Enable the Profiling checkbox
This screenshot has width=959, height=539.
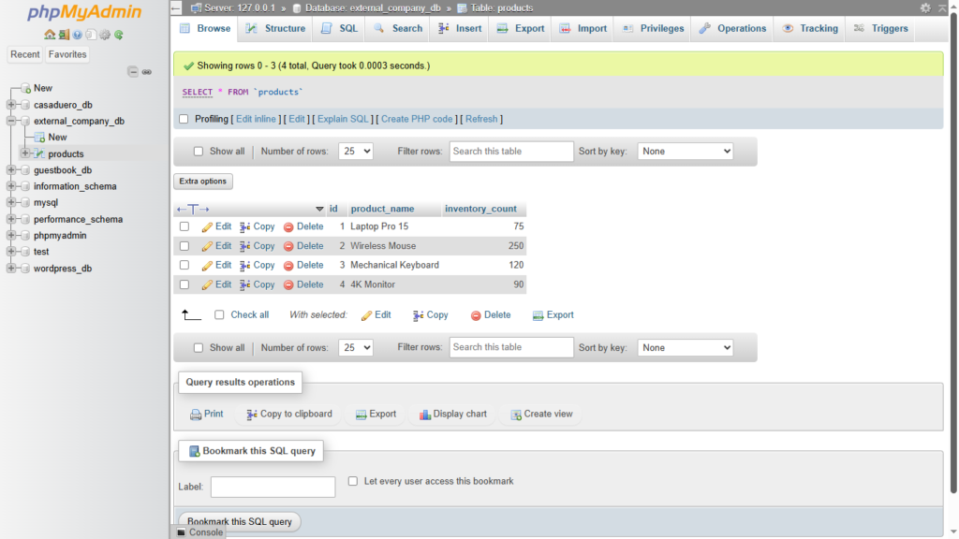coord(184,119)
